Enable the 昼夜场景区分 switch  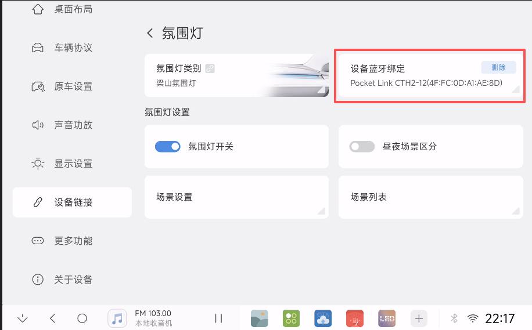pos(362,147)
